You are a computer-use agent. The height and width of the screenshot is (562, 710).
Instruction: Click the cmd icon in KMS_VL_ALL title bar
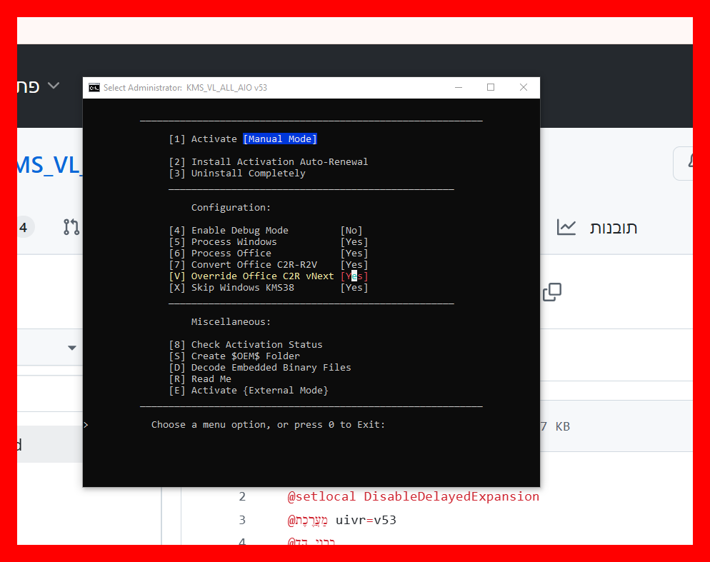pyautogui.click(x=94, y=87)
